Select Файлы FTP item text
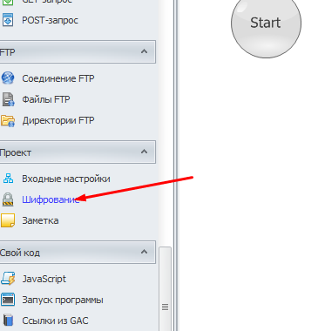Viewport: 318px width, 331px height. [x=46, y=99]
